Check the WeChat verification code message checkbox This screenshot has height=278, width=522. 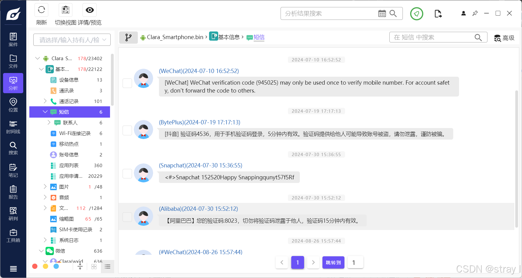pos(127,83)
